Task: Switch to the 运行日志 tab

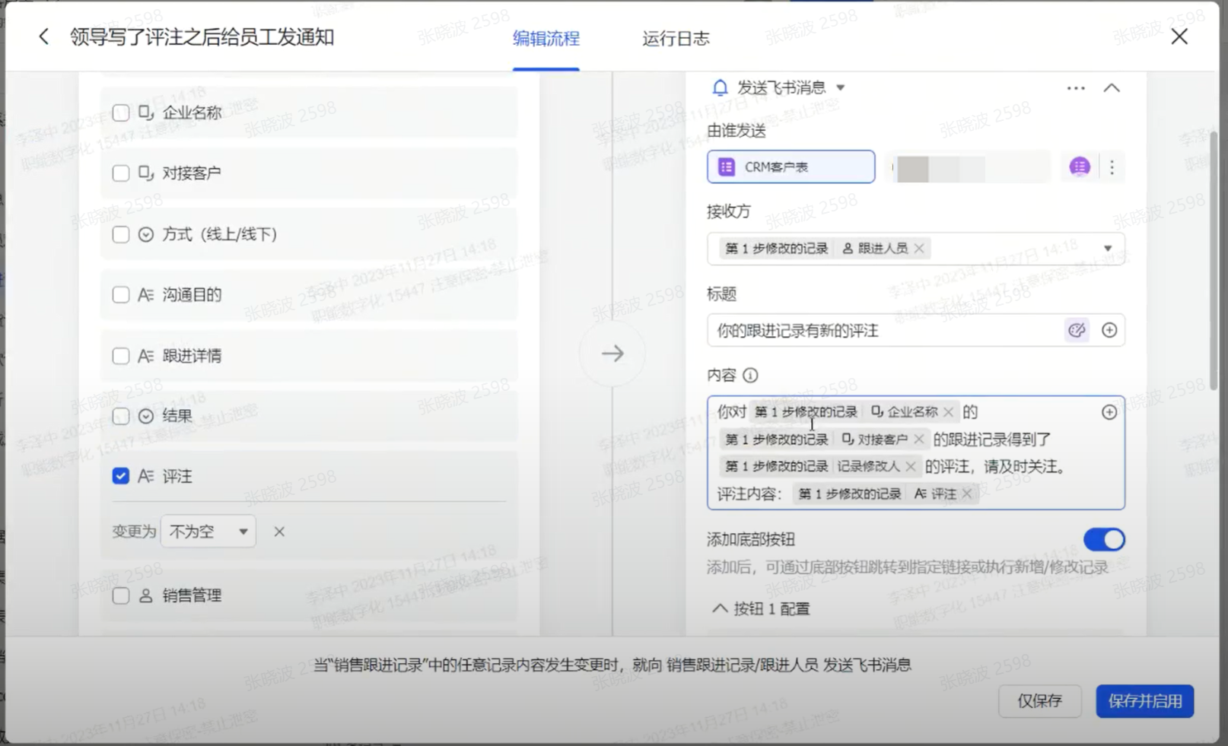Action: [676, 39]
